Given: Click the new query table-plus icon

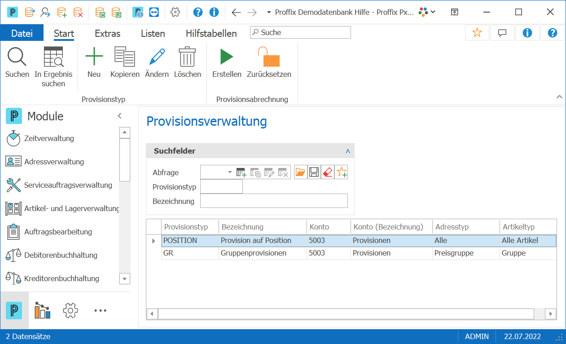Looking at the screenshot, I should coord(241,172).
